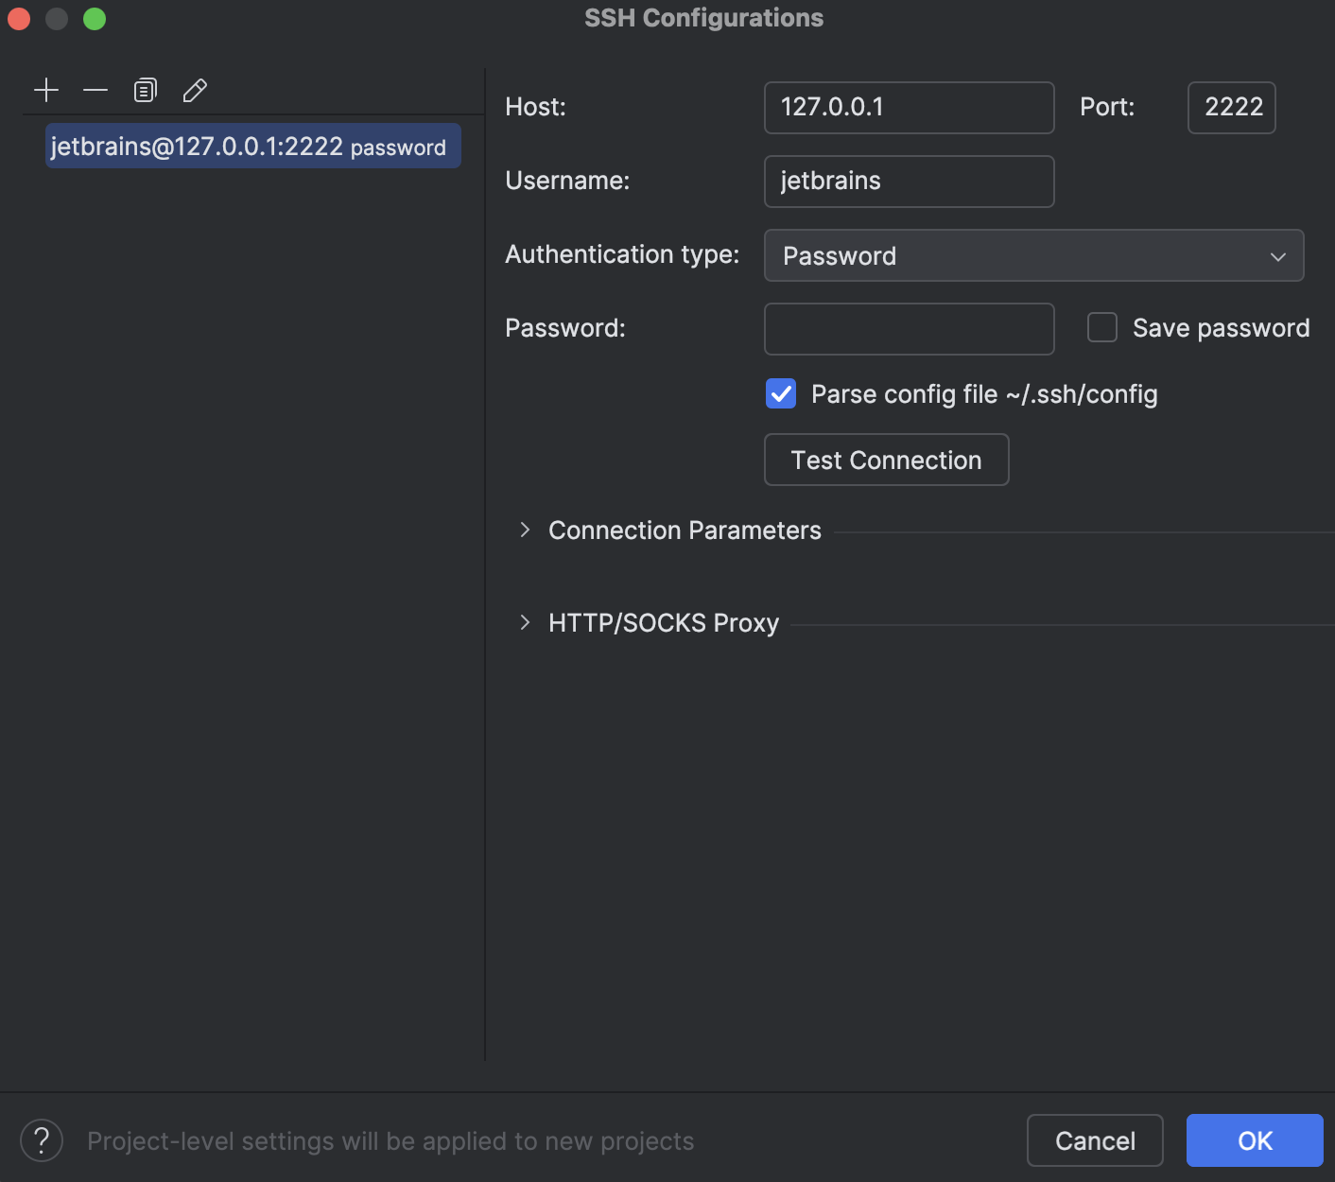This screenshot has width=1335, height=1182.
Task: Click the Username input field
Action: 908,181
